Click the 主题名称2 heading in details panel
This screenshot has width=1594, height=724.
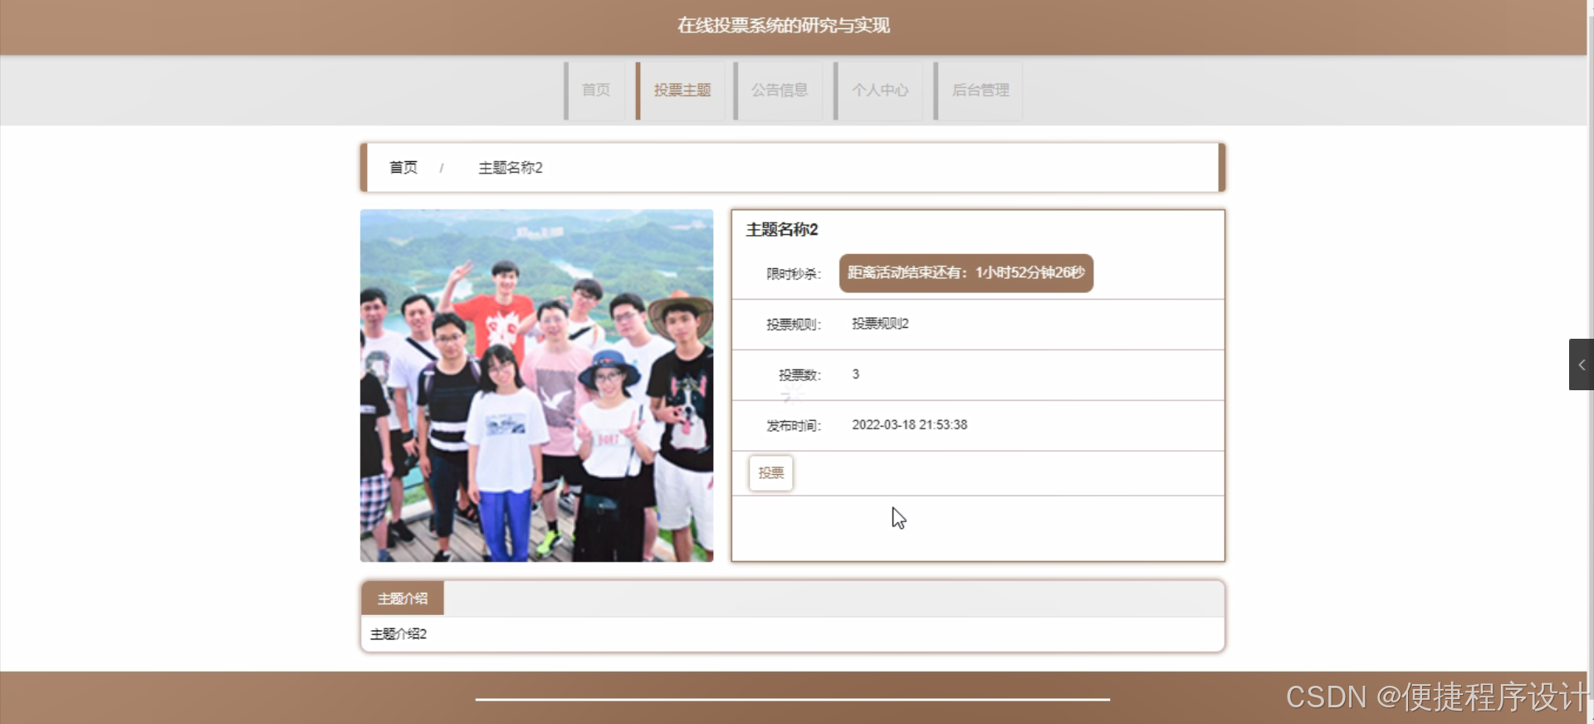[782, 230]
